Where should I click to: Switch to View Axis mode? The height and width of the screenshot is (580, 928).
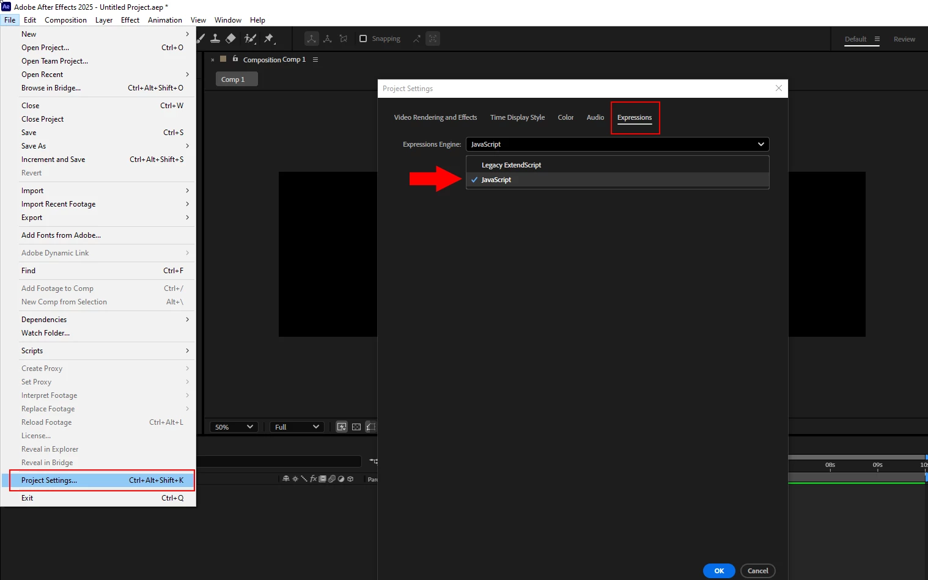coord(344,39)
